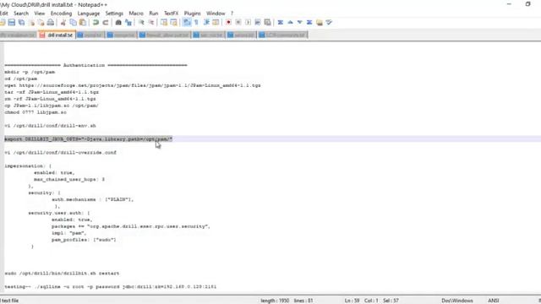541x304 pixels.
Task: Click the Copy toolbar icon
Action: (x=74, y=23)
